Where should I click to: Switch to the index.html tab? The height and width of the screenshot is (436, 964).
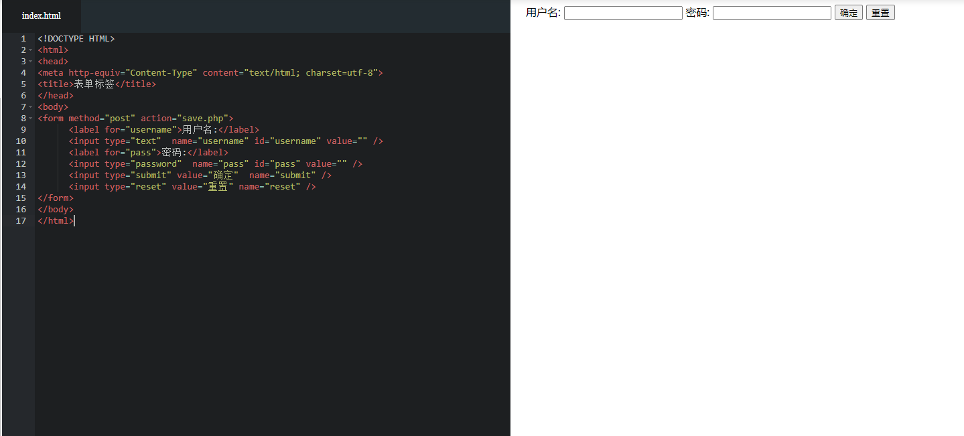pyautogui.click(x=41, y=16)
